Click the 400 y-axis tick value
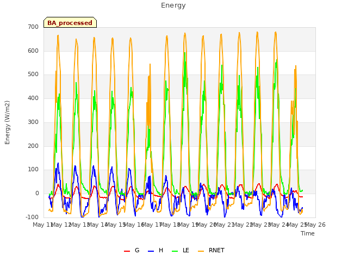348x261 pixels. pos(33,98)
